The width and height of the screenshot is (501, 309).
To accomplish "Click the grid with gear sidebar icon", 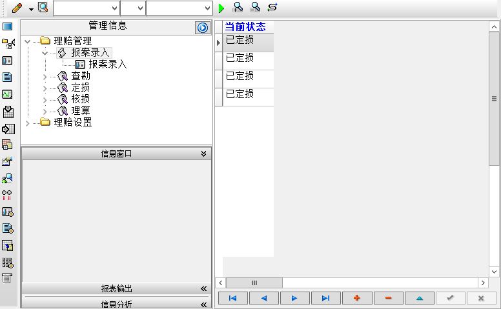I will click(x=8, y=263).
